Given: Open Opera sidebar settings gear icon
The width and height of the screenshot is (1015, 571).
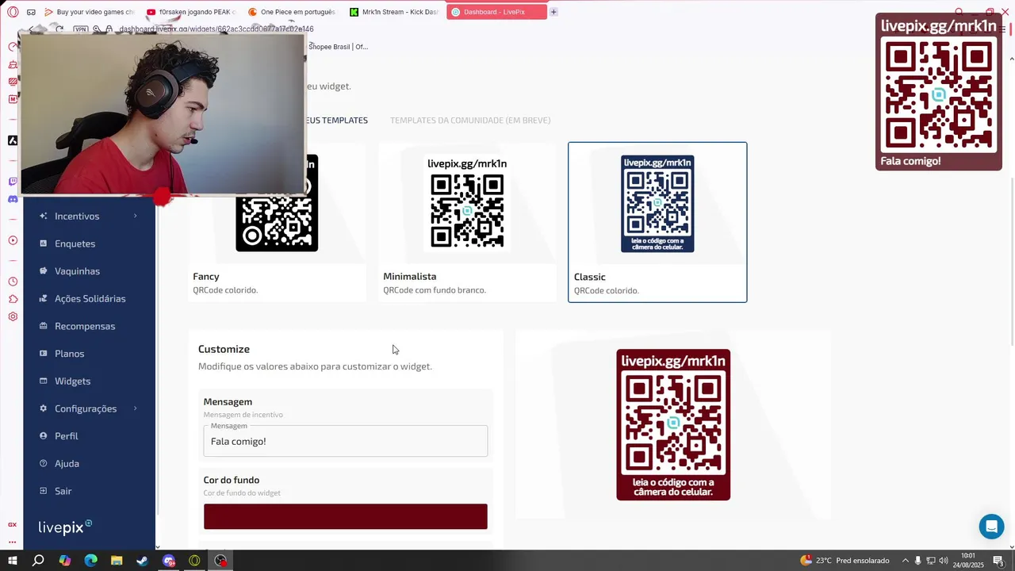Looking at the screenshot, I should point(13,316).
